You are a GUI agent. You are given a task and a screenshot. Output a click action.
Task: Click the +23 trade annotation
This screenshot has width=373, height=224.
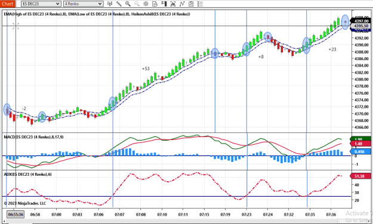click(x=332, y=49)
